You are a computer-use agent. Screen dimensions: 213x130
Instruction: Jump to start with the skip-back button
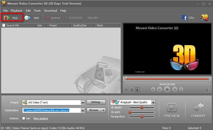click(x=153, y=90)
